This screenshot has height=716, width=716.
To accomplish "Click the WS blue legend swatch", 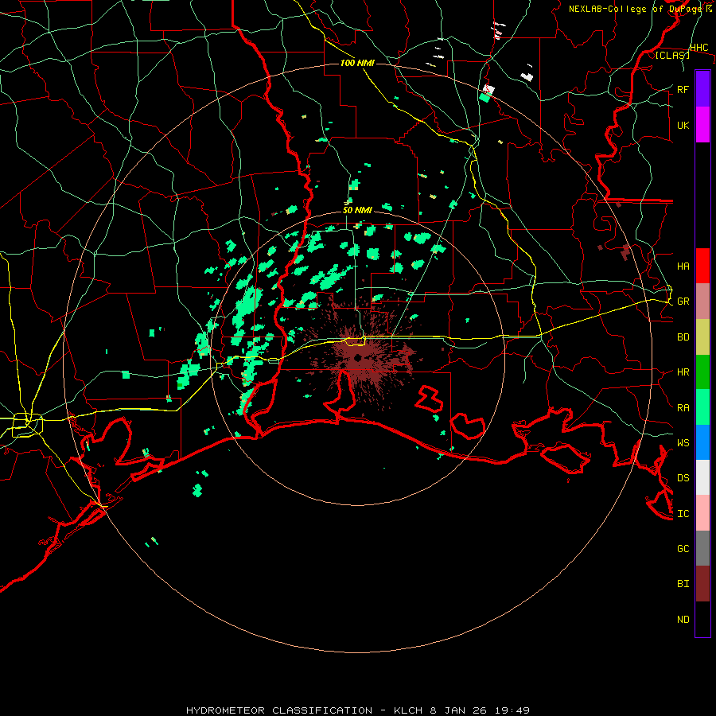I will (702, 442).
